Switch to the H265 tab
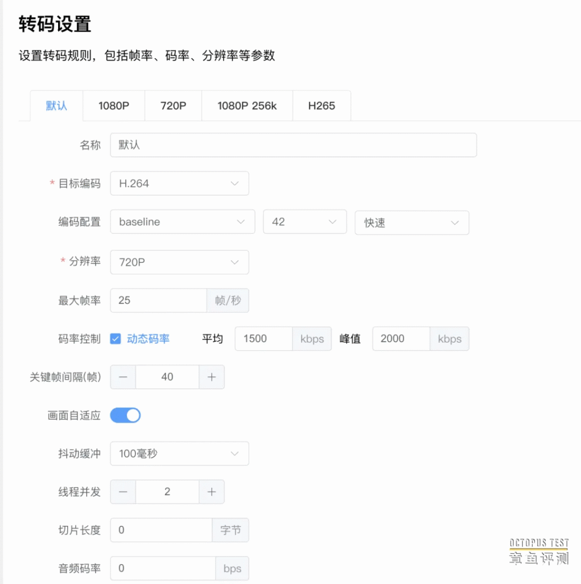The height and width of the screenshot is (584, 581). pyautogui.click(x=322, y=106)
